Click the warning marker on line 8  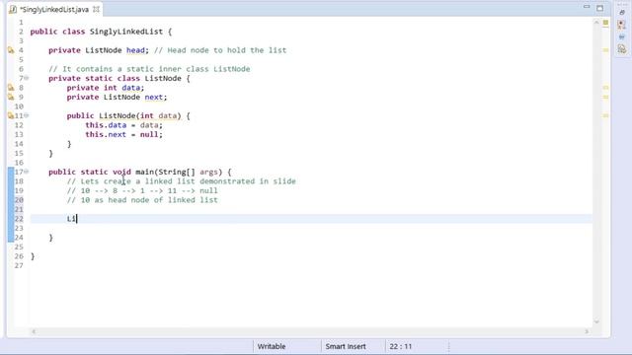click(11, 88)
